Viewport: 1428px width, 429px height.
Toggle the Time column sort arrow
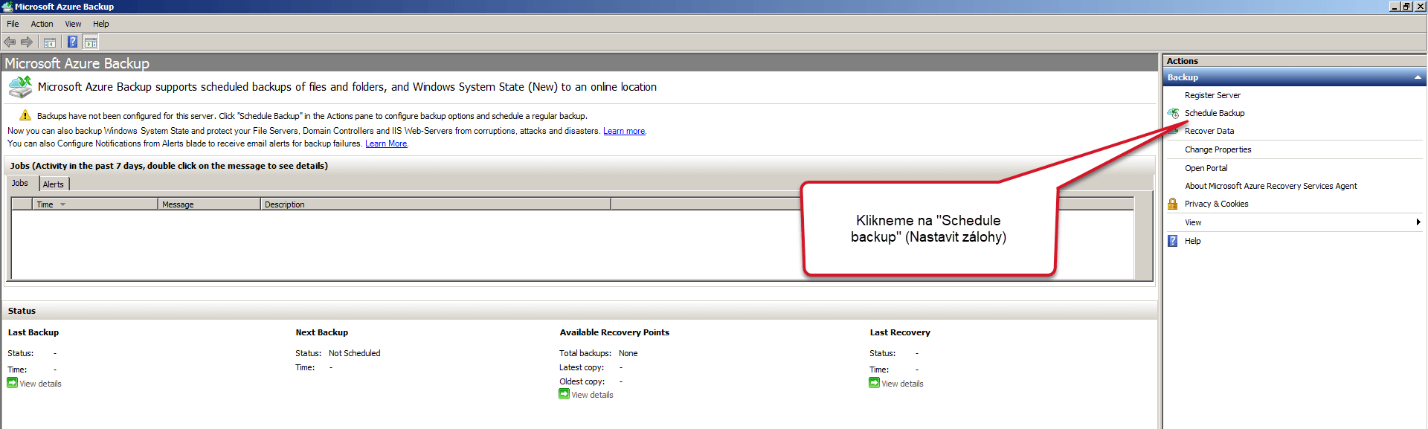pos(63,204)
